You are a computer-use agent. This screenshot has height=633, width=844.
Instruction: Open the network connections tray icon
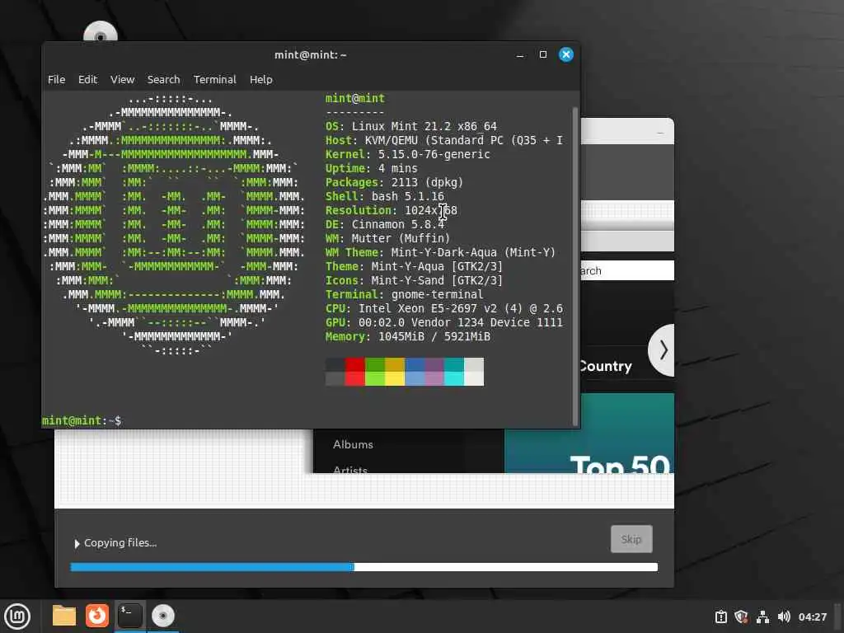tap(762, 617)
